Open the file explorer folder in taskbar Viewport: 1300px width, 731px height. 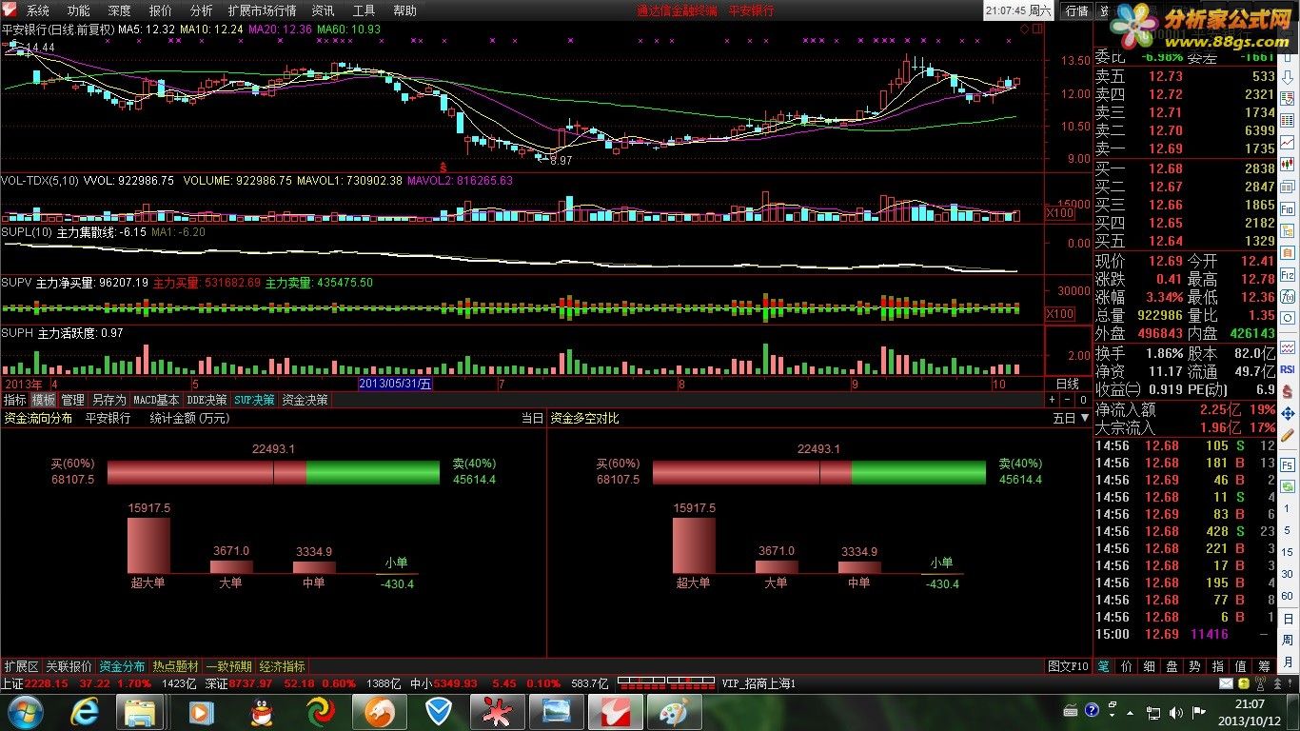pos(140,712)
